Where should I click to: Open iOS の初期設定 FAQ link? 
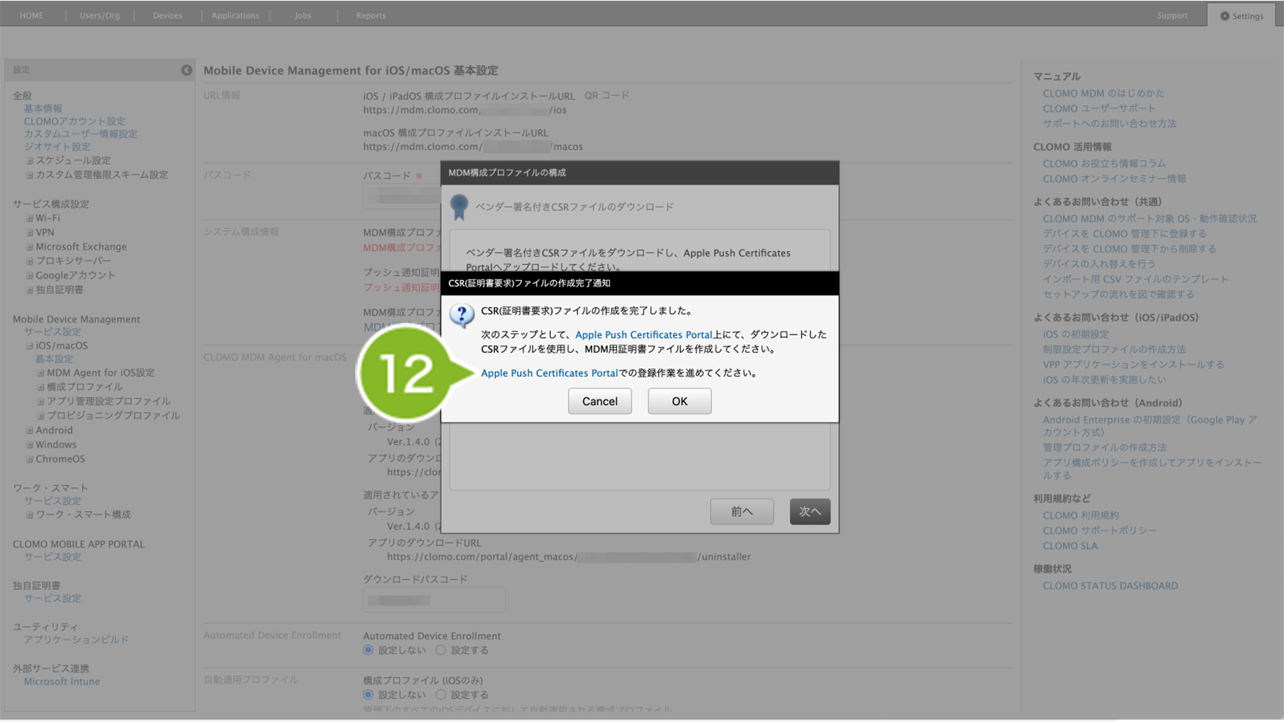tap(1075, 334)
